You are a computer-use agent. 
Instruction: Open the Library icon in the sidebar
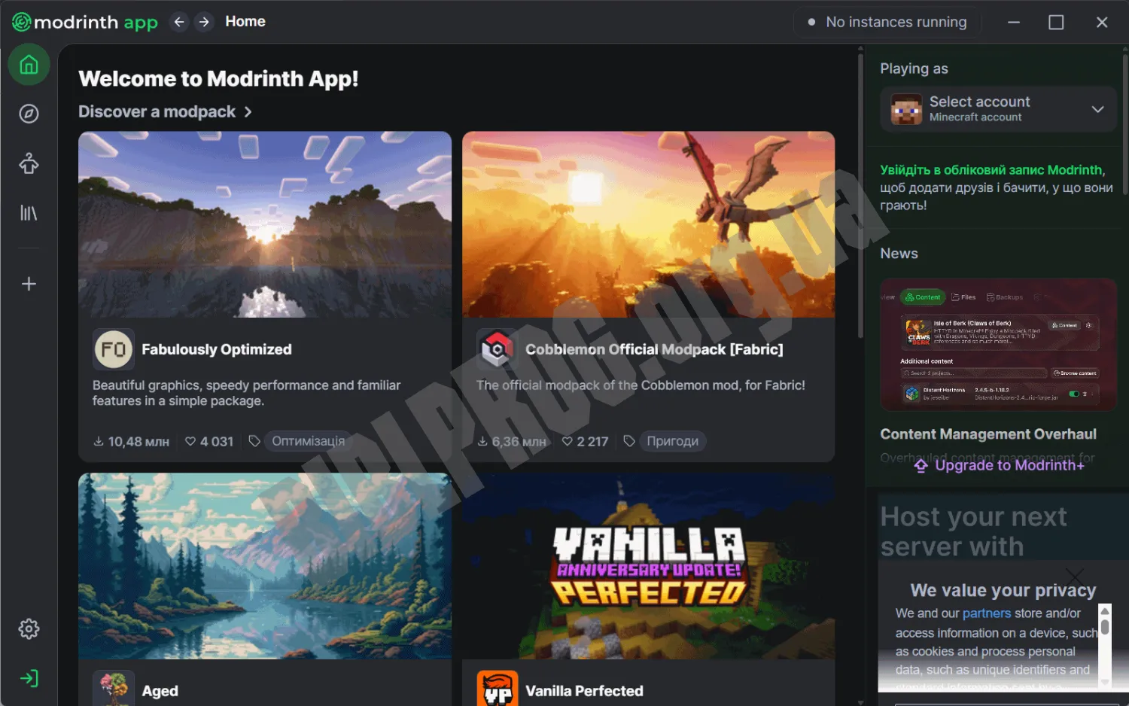pyautogui.click(x=29, y=213)
